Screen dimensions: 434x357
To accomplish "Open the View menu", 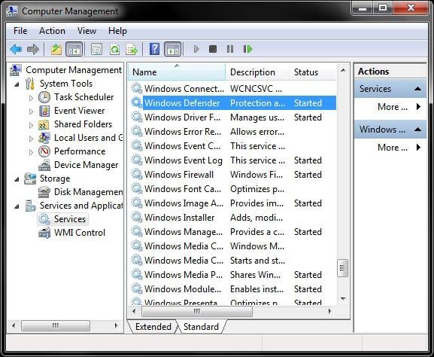I will (86, 31).
